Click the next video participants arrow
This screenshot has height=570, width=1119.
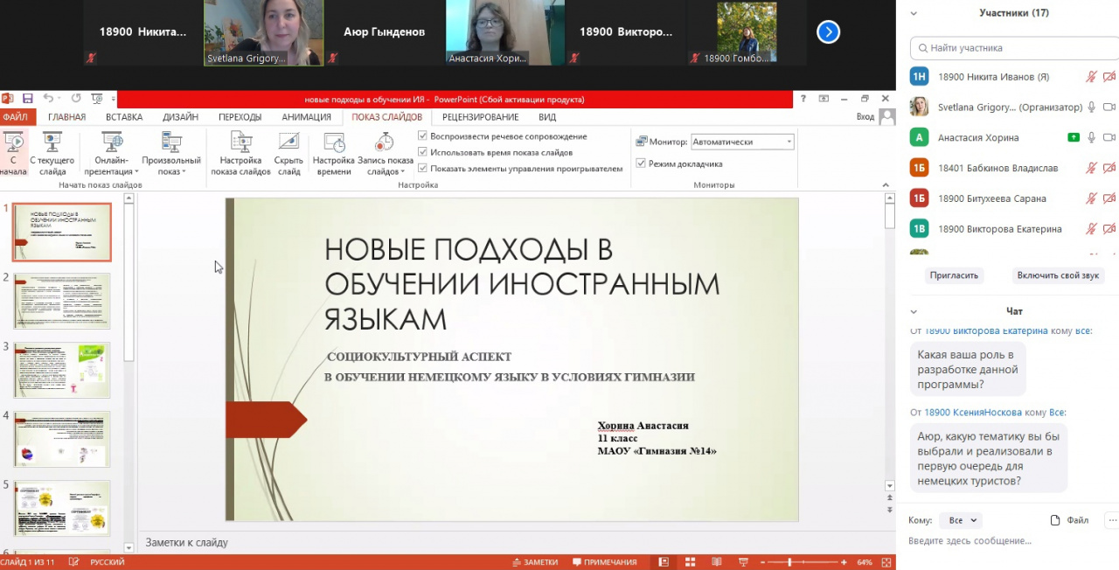point(828,32)
